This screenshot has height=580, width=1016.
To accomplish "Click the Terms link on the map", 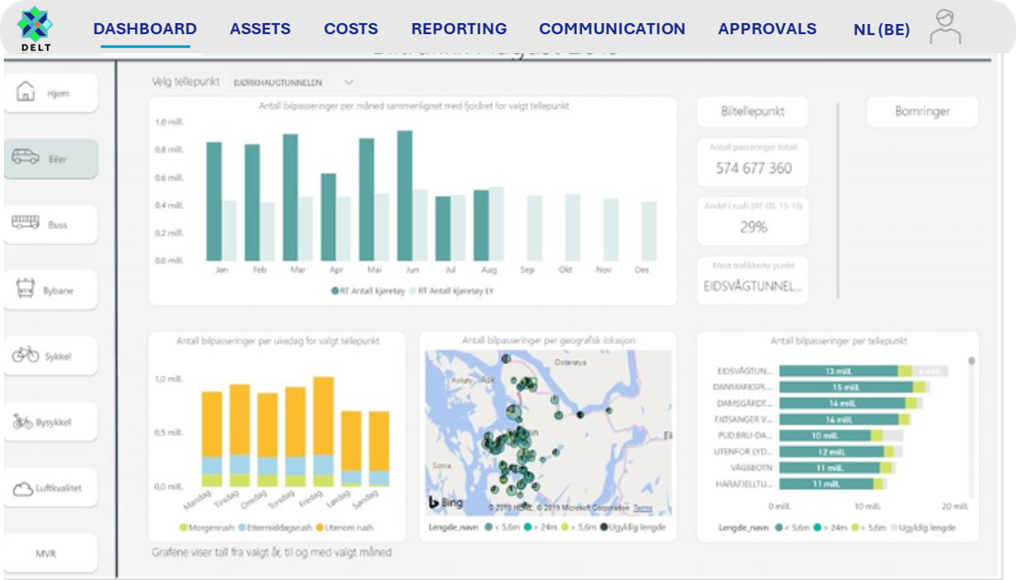I will (x=642, y=508).
